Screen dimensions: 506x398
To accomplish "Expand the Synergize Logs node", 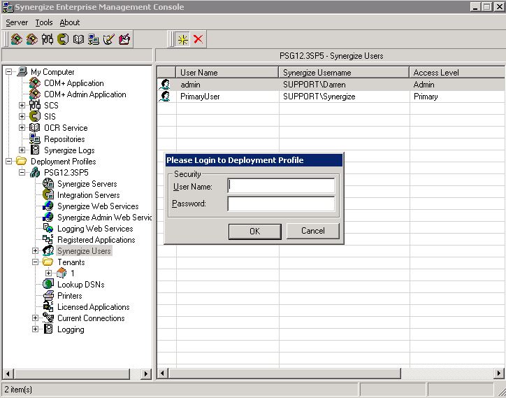I will [22, 150].
